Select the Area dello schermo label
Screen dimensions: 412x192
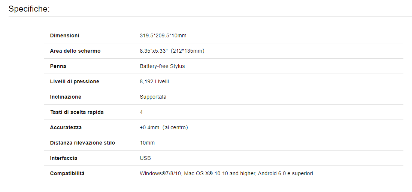click(x=75, y=51)
